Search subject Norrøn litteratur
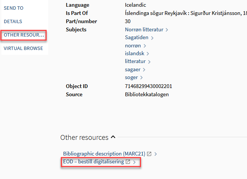Image resolution: width=247 pixels, height=179 pixels. pyautogui.click(x=144, y=29)
